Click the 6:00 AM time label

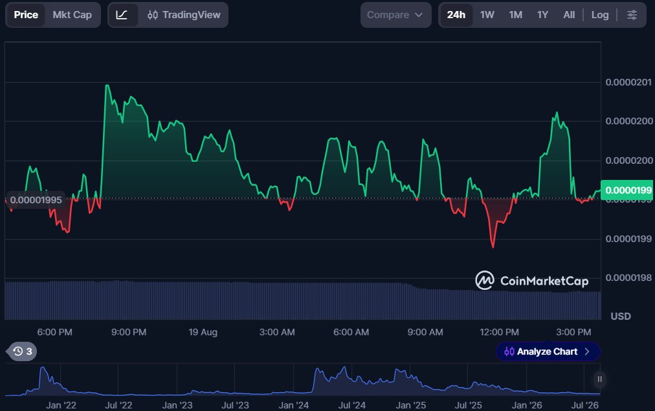(x=351, y=332)
